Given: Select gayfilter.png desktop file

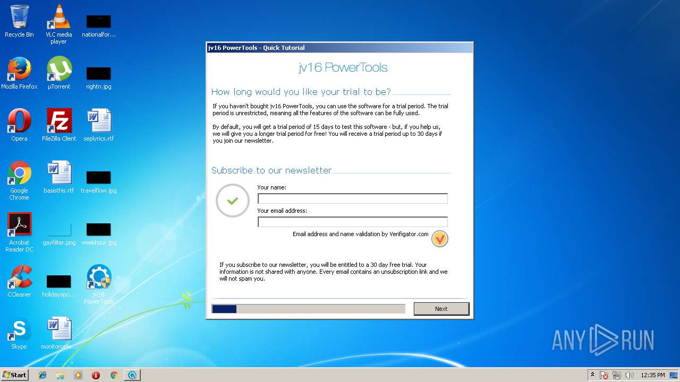Looking at the screenshot, I should coord(59,233).
